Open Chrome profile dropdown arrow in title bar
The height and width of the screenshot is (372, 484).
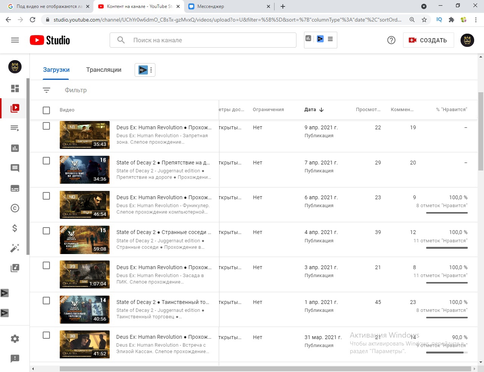coord(424,6)
